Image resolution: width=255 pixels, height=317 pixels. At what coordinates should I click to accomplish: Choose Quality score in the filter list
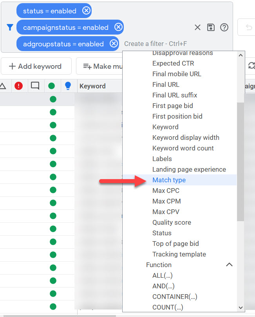(172, 222)
